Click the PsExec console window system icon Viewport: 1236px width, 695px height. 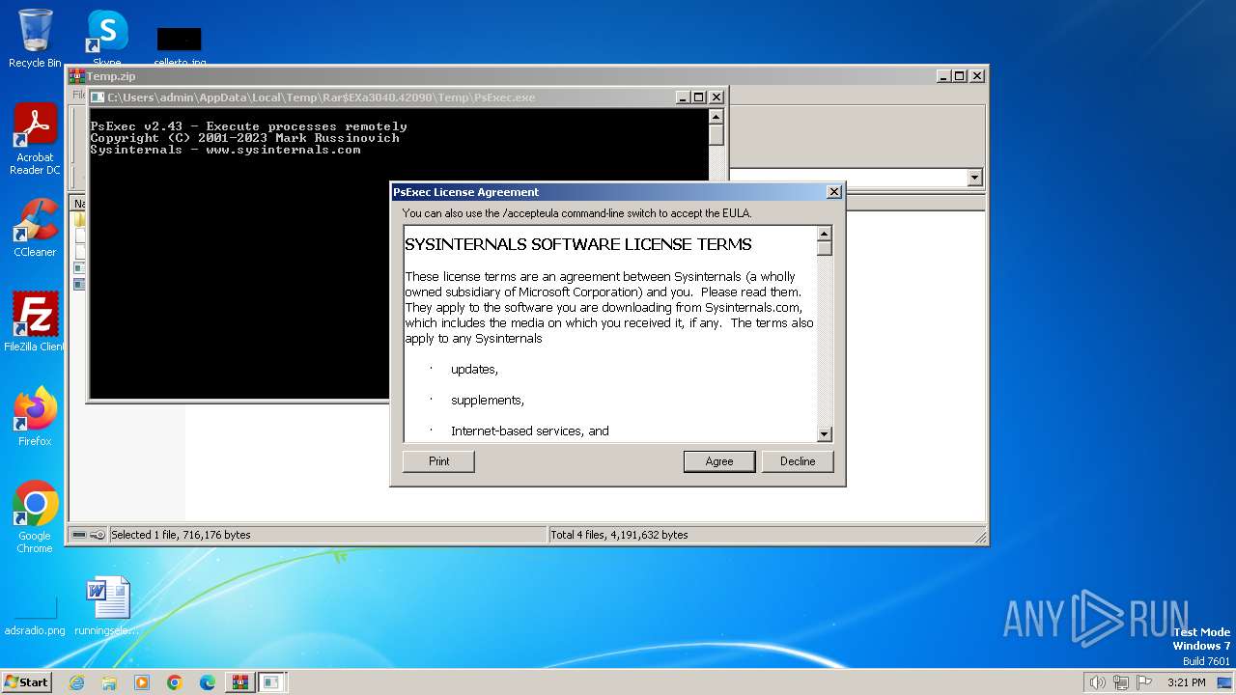[98, 97]
